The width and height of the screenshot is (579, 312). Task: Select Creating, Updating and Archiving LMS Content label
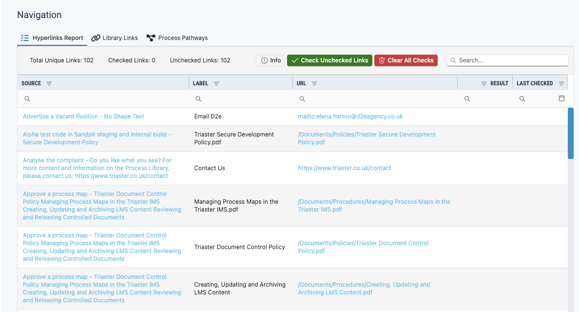pos(240,289)
